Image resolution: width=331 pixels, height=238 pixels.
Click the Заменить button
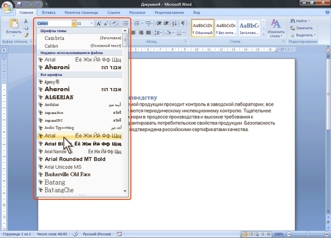(x=302, y=28)
